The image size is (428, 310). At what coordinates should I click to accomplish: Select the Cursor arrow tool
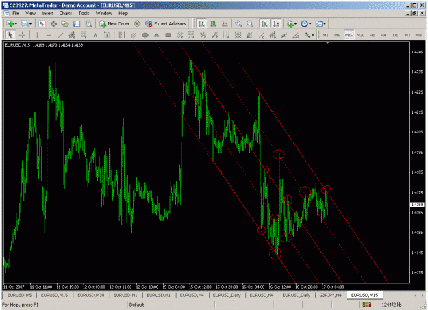[x=10, y=35]
